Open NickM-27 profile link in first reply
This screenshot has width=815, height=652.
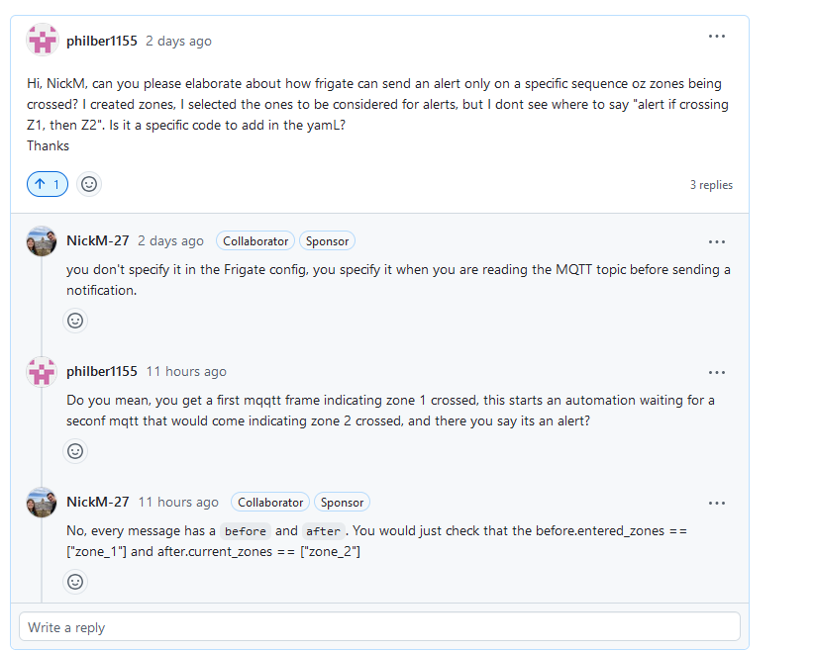98,240
